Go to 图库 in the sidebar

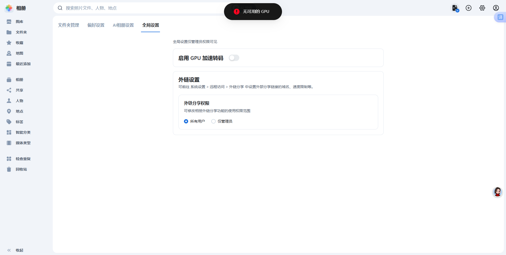[20, 22]
